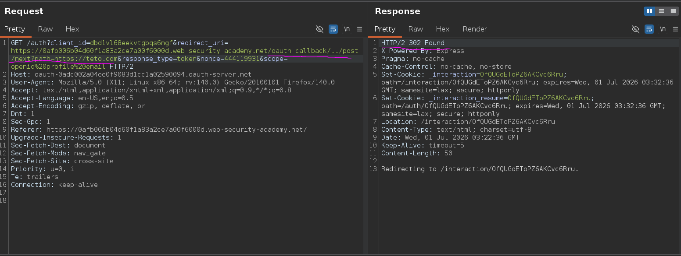Image resolution: width=681 pixels, height=256 pixels.
Task: Click the Content-Type: text/html header
Action: coord(456,130)
